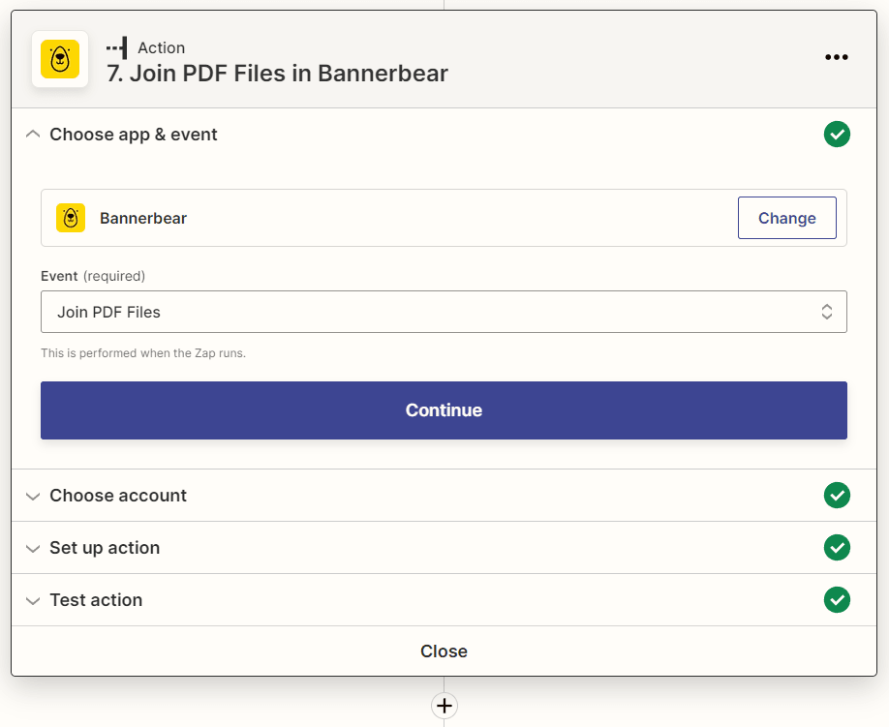The image size is (889, 727).
Task: Click the green checkmark beside Set up action
Action: click(837, 548)
